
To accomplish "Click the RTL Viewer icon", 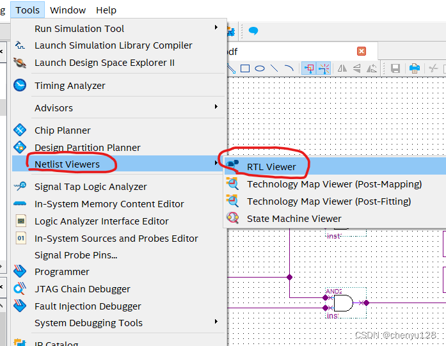I will point(233,164).
